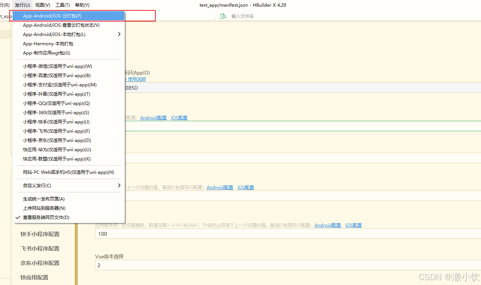Click the file search icon

[x=223, y=16]
